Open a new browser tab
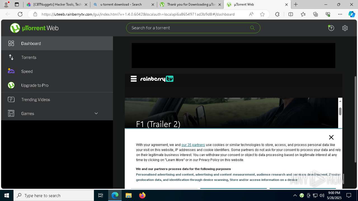This screenshot has height=201, width=358. pyautogui.click(x=296, y=4)
